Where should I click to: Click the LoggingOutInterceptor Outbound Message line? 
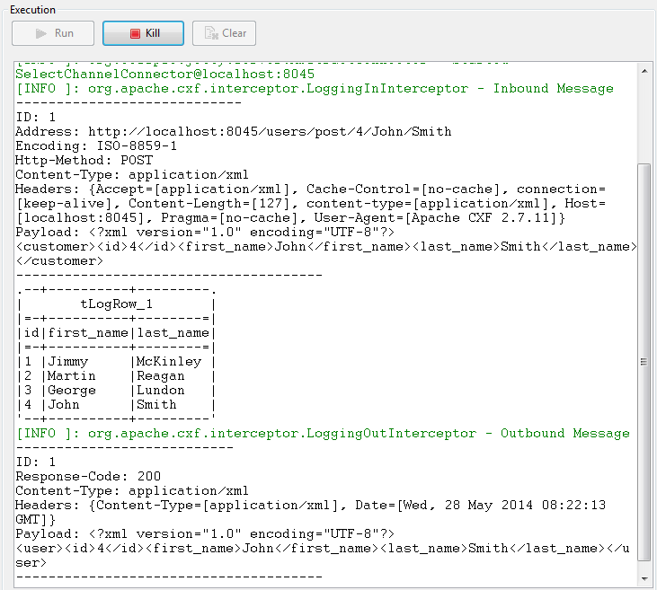324,433
